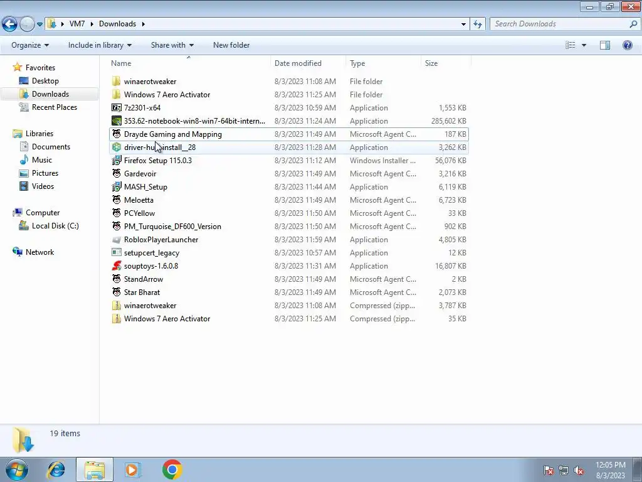The height and width of the screenshot is (482, 642).
Task: Expand the arrow after VM7 breadcrumb
Action: tap(92, 24)
